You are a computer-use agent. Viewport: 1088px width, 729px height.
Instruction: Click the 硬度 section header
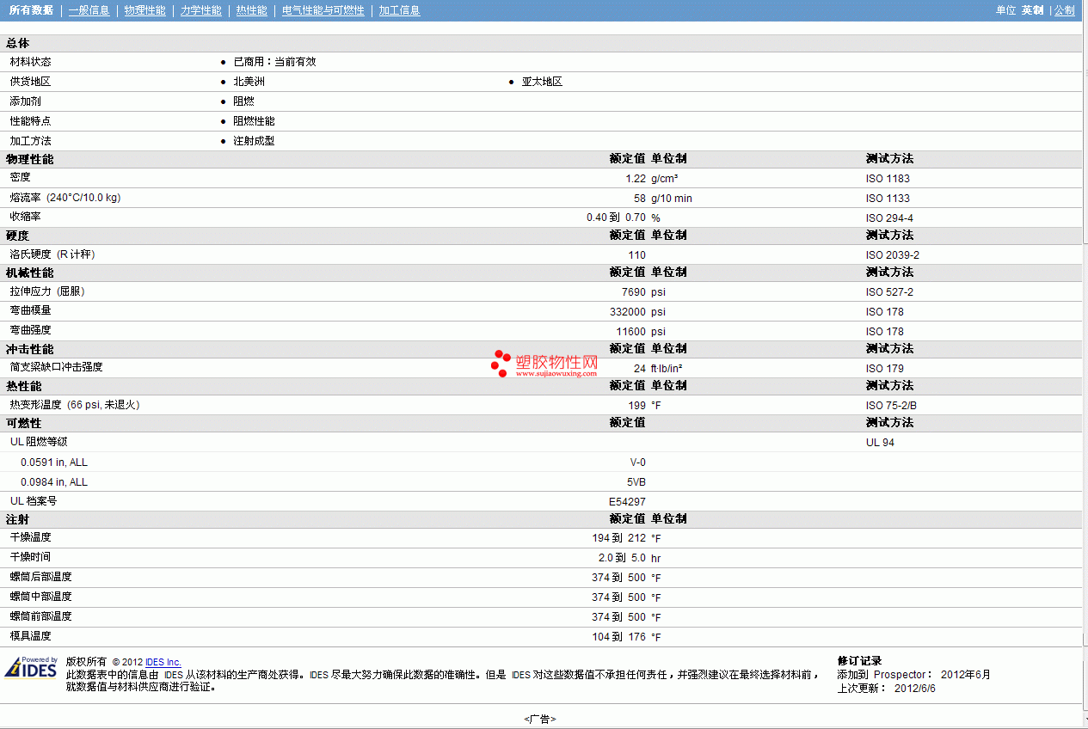click(x=18, y=236)
